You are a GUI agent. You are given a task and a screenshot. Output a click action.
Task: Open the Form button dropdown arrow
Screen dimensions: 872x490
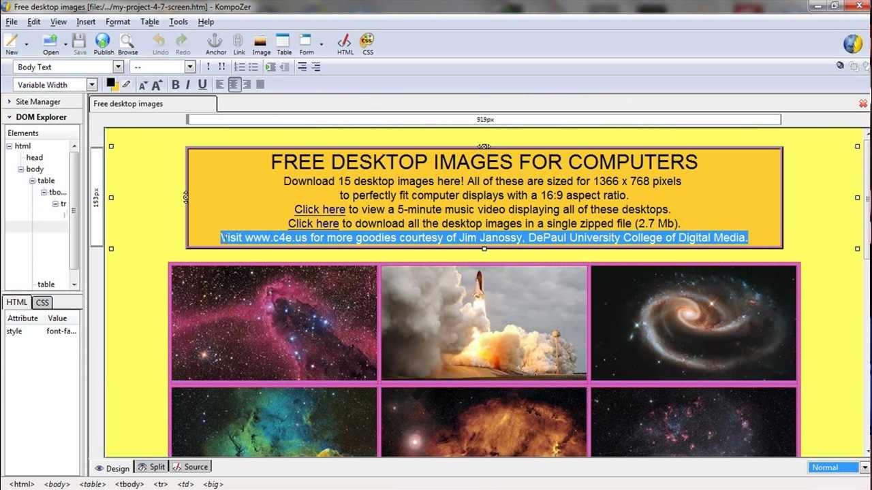(321, 44)
